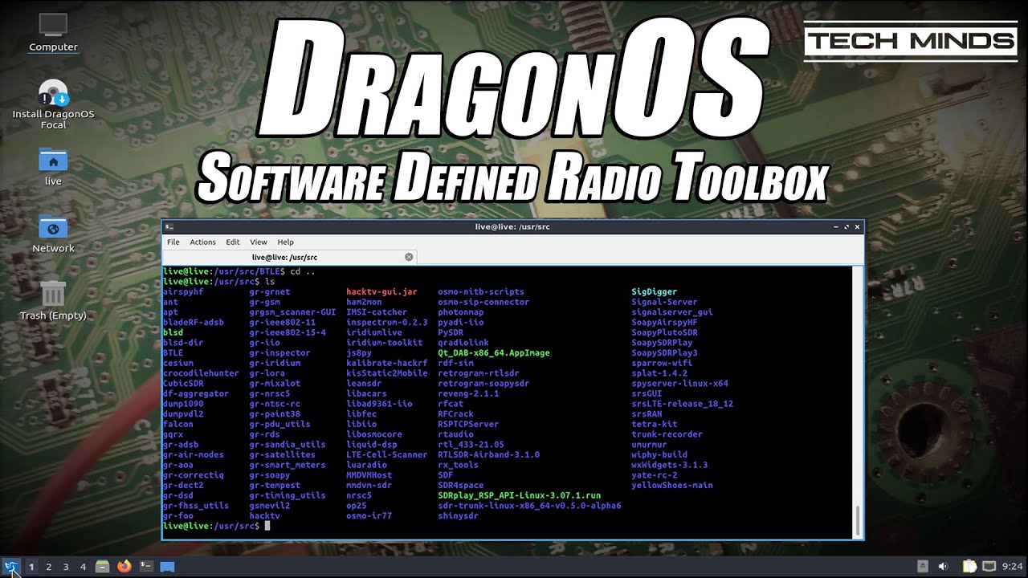Open the file manager in the panel
This screenshot has width=1028, height=578.
click(x=102, y=567)
